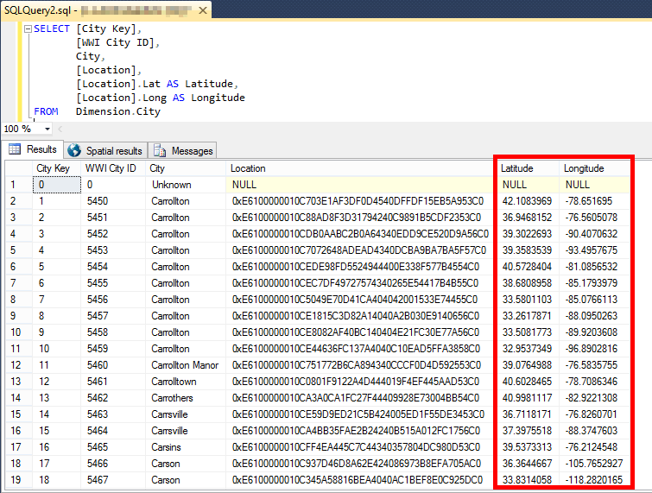This screenshot has width=652, height=493.
Task: Click longitude value -118.2820165
Action: [x=594, y=480]
